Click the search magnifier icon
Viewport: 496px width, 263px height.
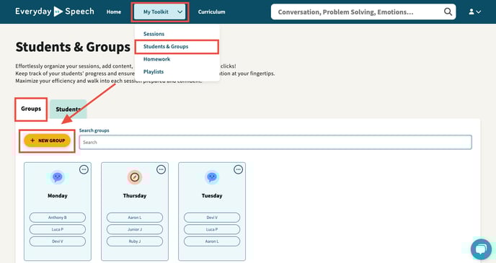[448, 12]
